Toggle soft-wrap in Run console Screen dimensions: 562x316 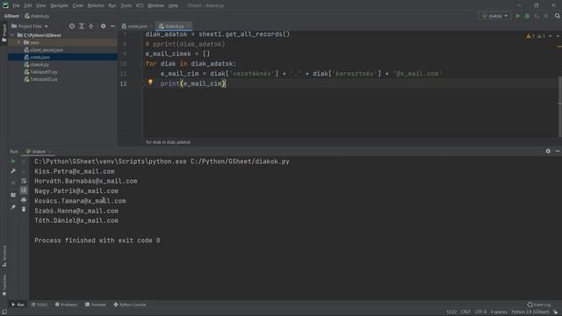click(x=24, y=181)
